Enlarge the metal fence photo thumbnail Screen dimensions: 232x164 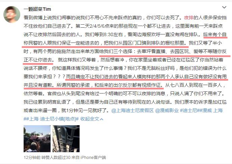pos(66,139)
